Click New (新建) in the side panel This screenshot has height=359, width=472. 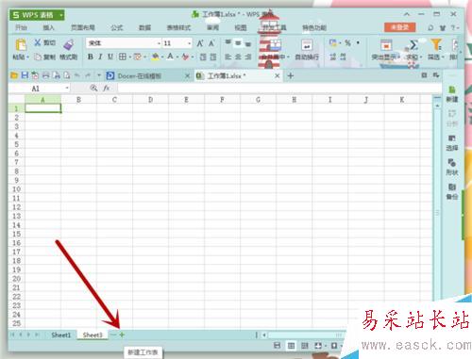pos(452,94)
